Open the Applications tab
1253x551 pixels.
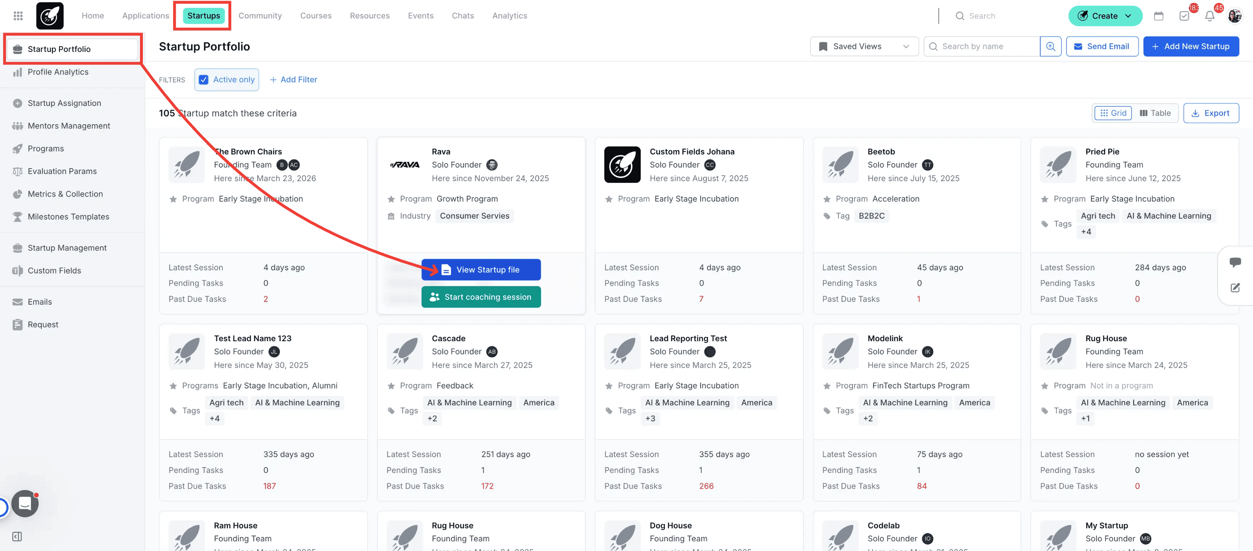[145, 15]
